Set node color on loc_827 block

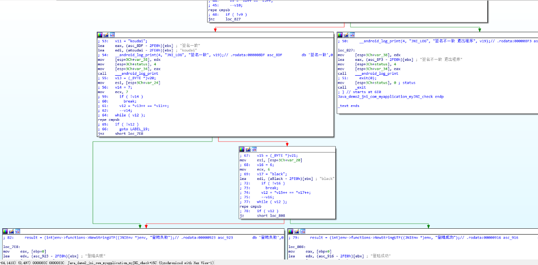[x=340, y=34]
